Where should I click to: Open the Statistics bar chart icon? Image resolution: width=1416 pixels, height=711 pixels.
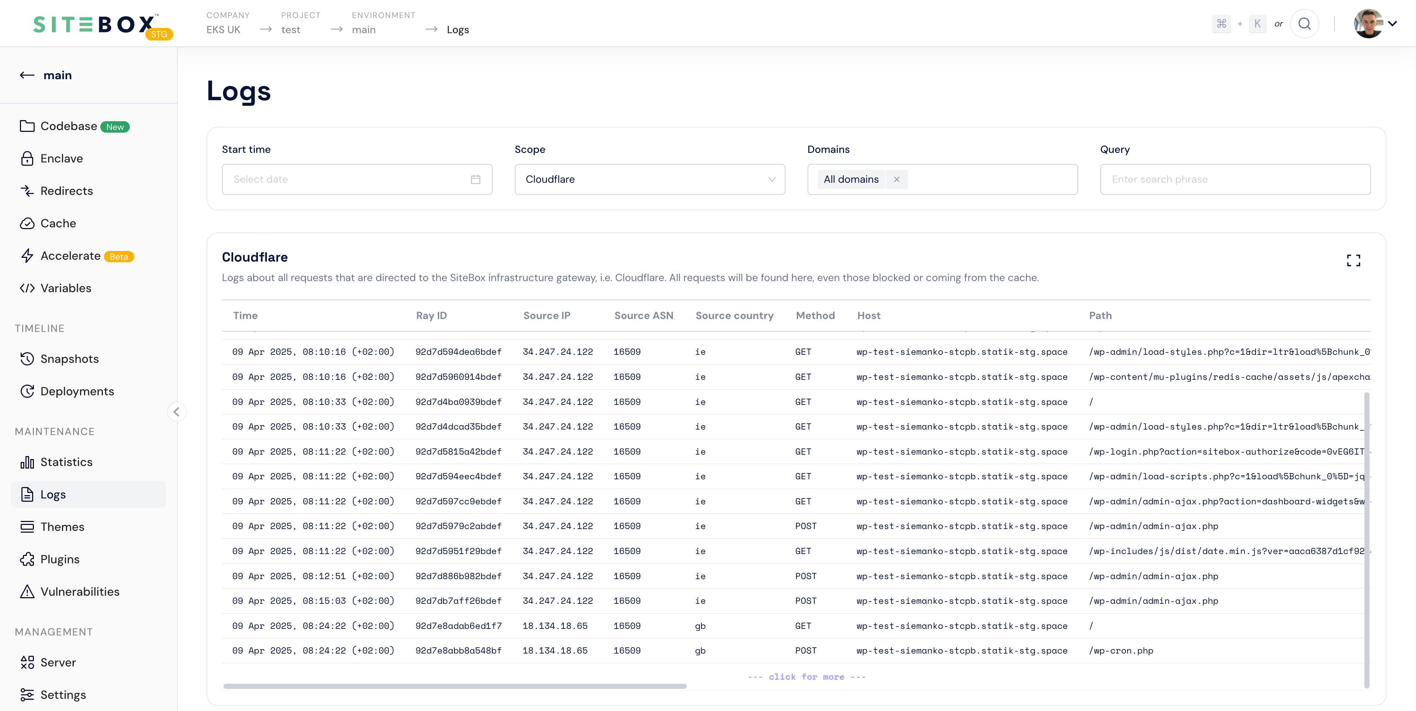click(27, 462)
